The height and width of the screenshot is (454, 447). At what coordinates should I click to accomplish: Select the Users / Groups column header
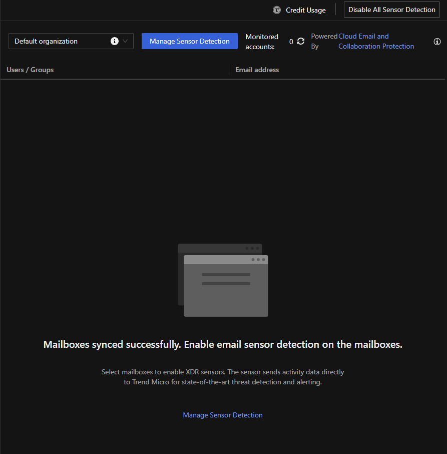(30, 70)
